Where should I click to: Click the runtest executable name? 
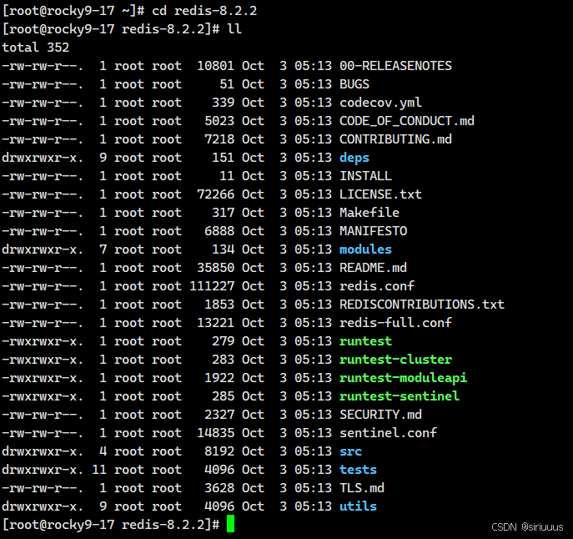(365, 341)
